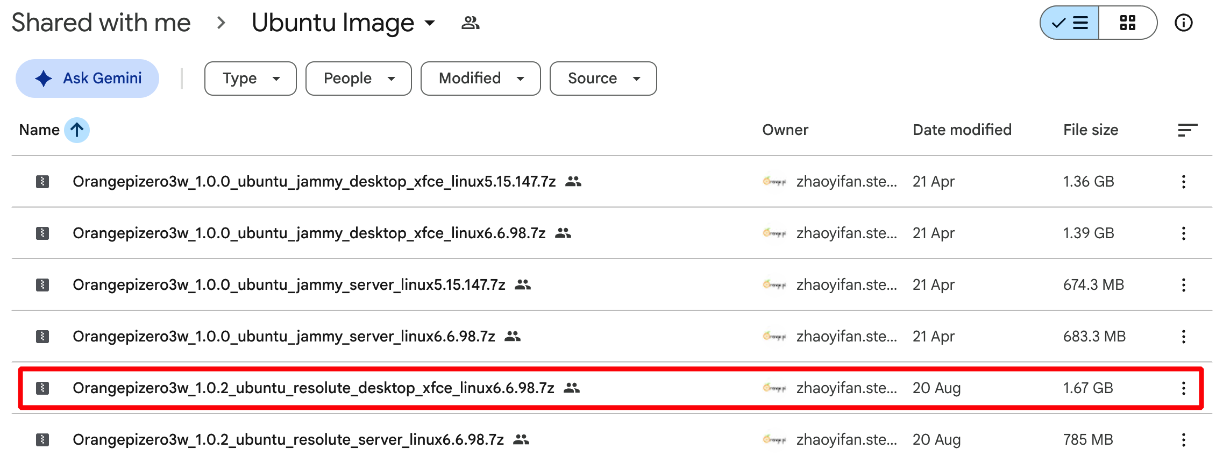Switch to grid layout view

tap(1128, 23)
